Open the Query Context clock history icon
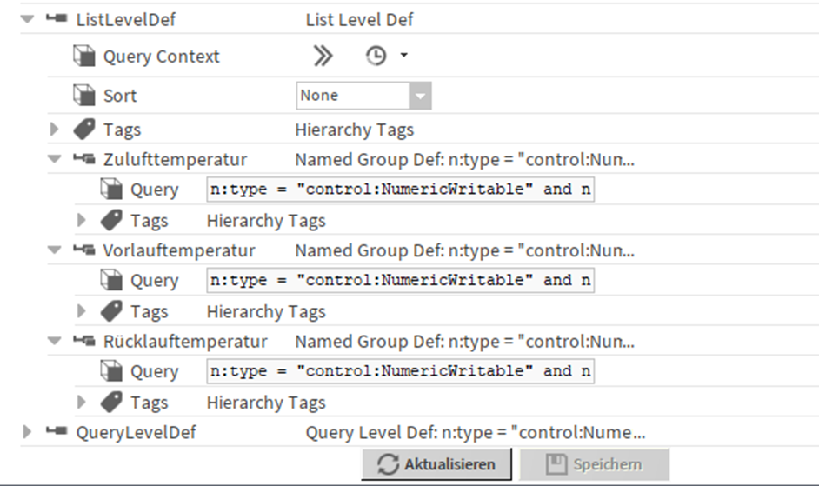 (x=376, y=56)
